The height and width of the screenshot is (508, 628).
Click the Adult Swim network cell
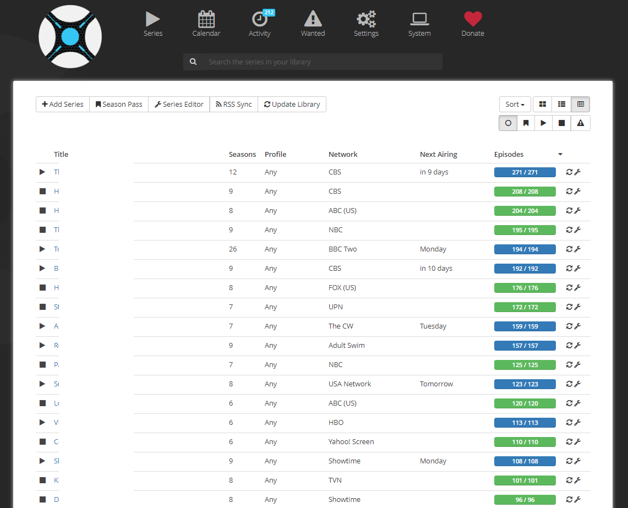pos(346,345)
